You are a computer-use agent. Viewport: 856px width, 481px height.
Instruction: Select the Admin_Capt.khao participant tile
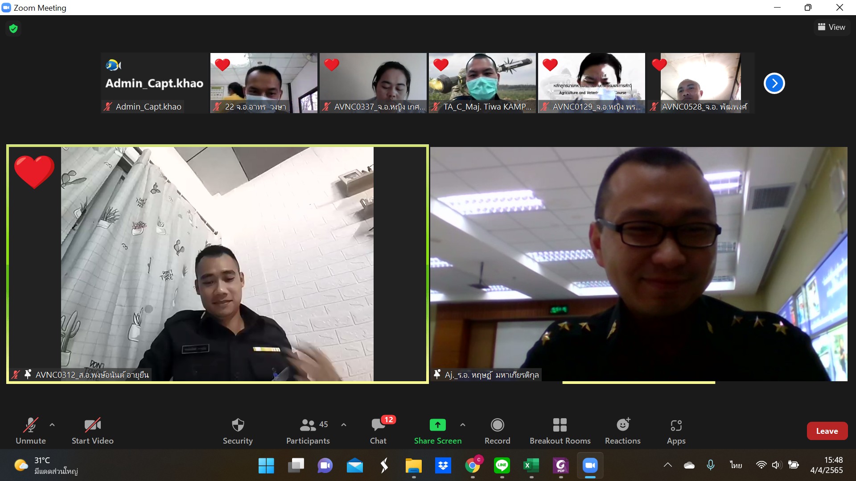[x=155, y=83]
